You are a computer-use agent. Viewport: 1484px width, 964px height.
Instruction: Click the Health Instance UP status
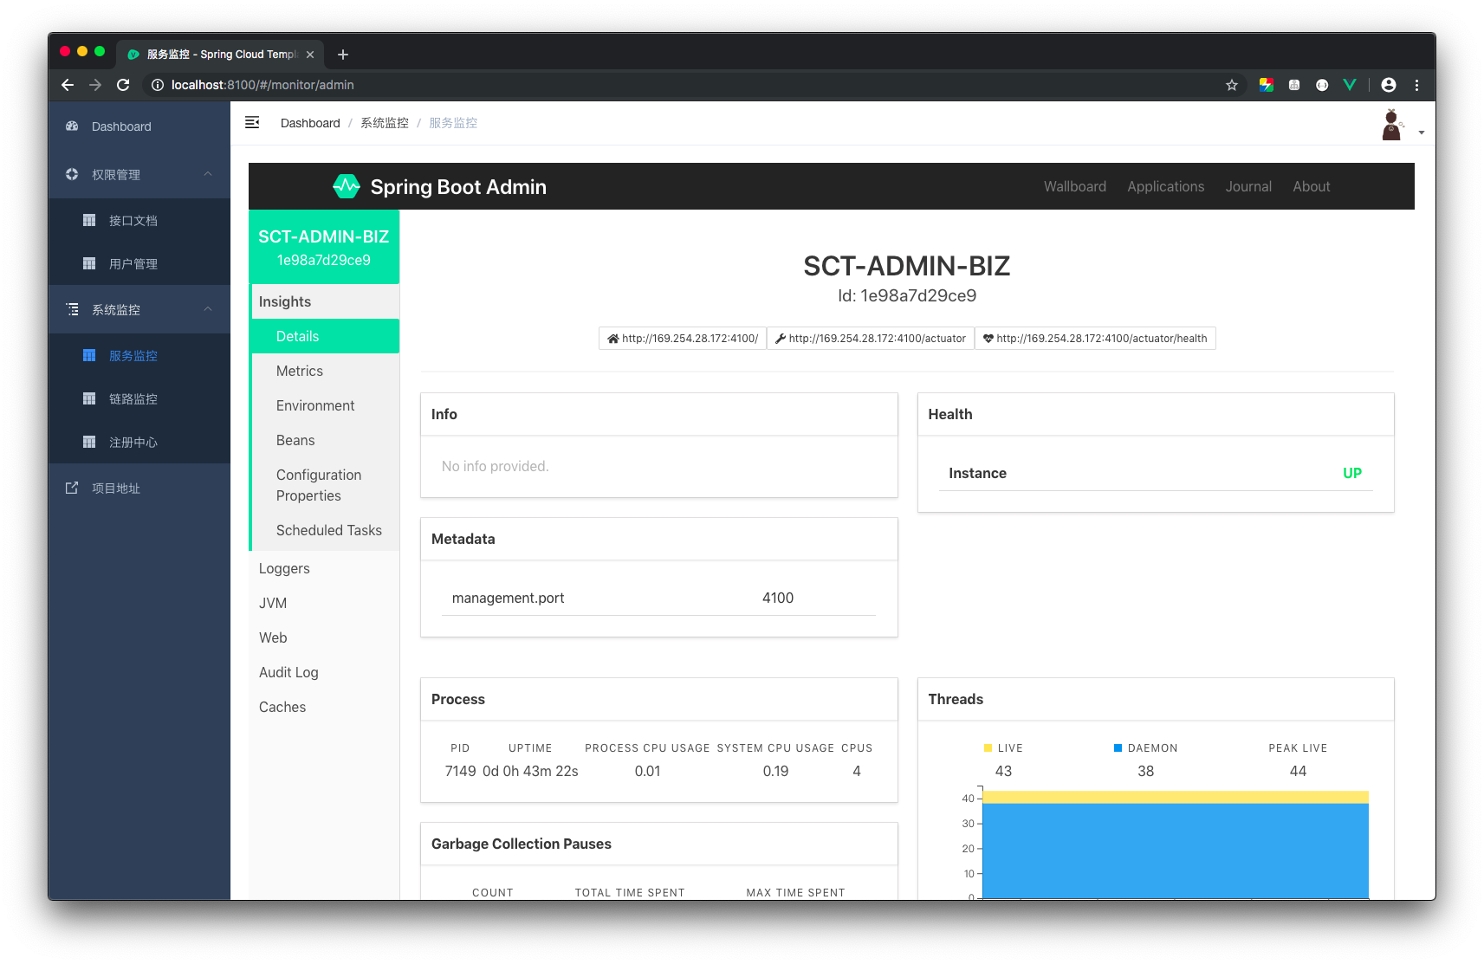pos(1352,473)
